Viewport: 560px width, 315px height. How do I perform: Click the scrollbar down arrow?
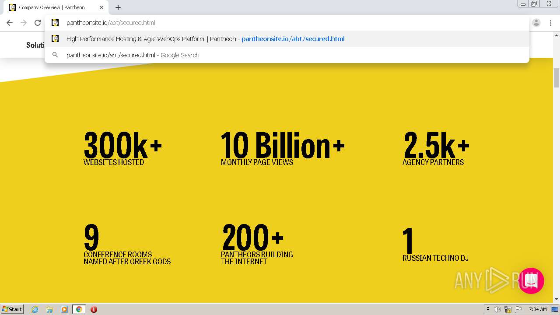(556, 299)
